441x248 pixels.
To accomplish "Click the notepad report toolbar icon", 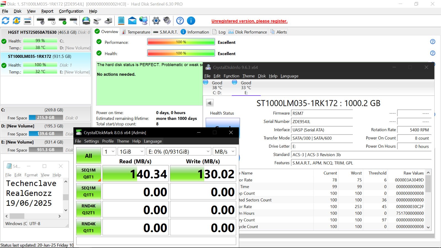I will coord(121,21).
